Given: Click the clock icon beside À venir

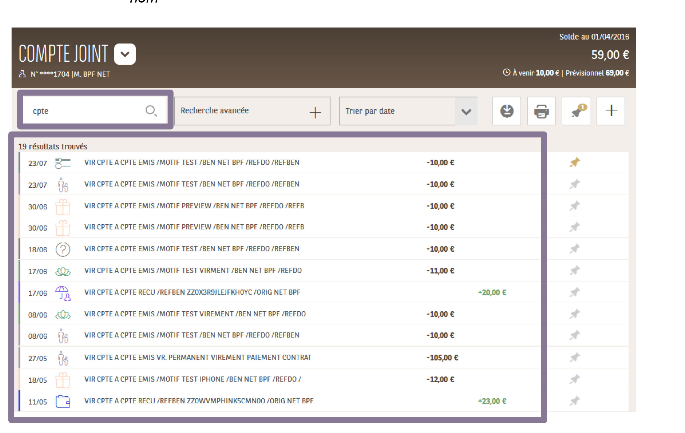Looking at the screenshot, I should coord(506,72).
